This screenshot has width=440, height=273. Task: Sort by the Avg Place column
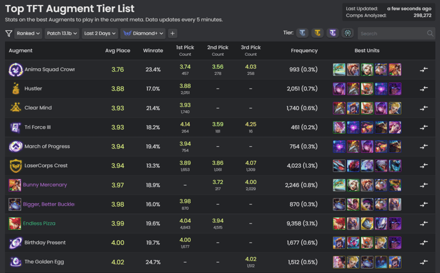118,50
